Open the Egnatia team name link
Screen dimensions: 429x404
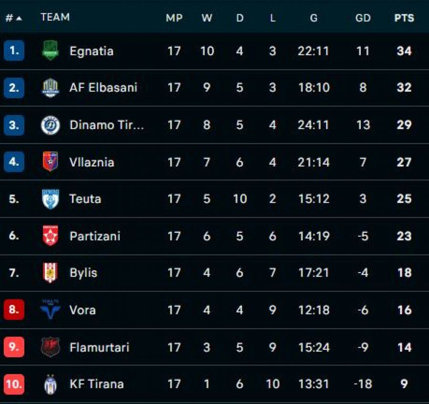92,51
